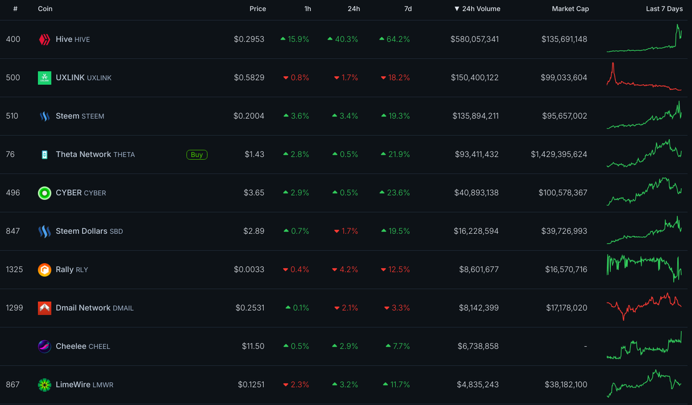The height and width of the screenshot is (405, 692).
Task: Click rank number 1325 for Rally
Action: click(x=15, y=270)
